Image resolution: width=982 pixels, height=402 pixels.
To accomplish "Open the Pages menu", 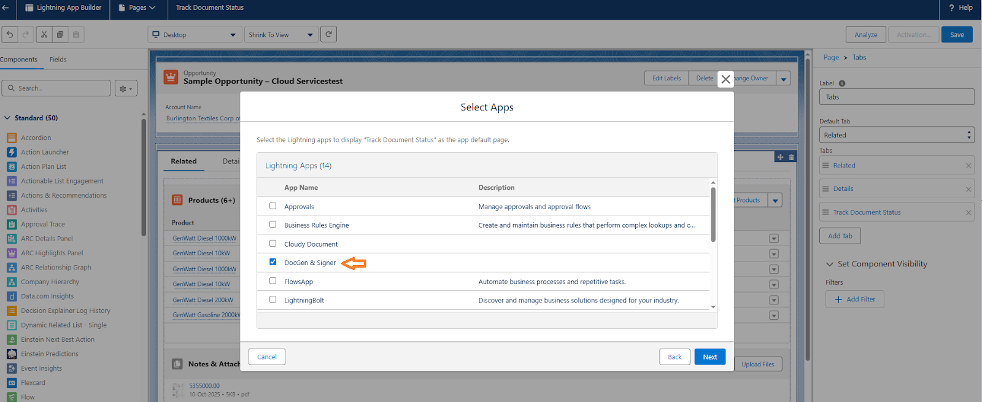I will [x=137, y=8].
